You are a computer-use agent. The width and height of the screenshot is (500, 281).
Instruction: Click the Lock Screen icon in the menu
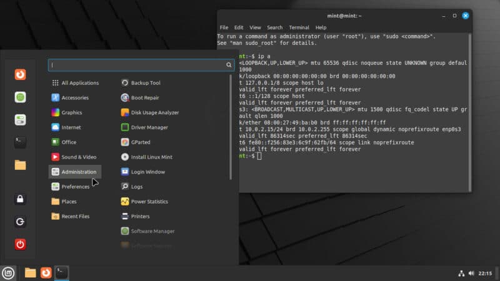21,199
